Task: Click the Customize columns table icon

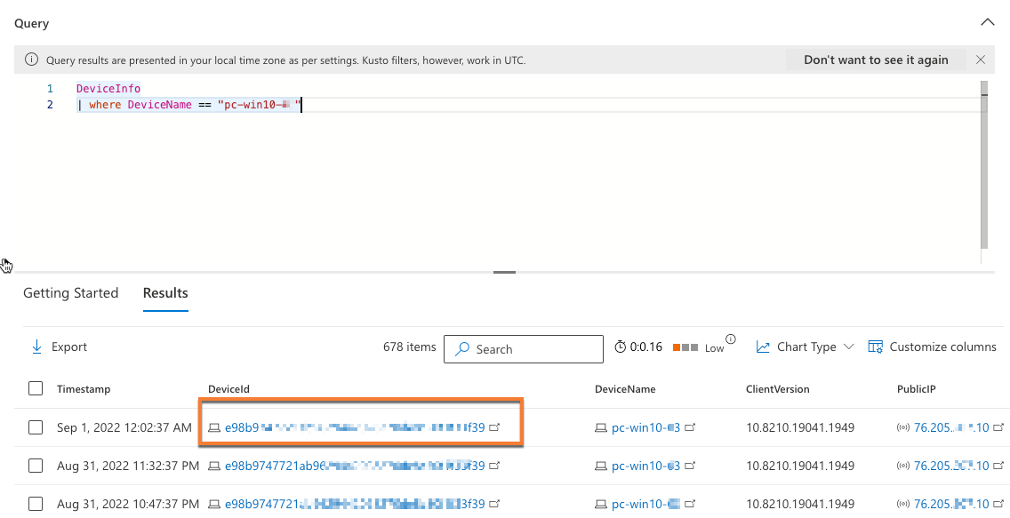Action: pos(876,347)
